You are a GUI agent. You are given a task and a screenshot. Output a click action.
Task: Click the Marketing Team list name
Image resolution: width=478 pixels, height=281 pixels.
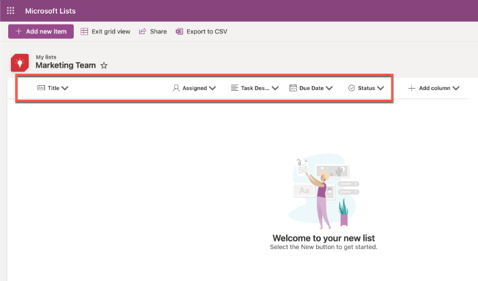point(66,65)
